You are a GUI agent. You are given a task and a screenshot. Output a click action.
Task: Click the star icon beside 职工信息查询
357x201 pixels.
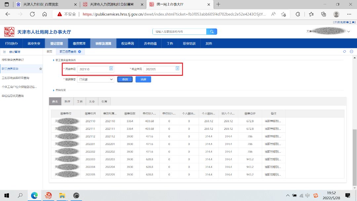tap(41, 69)
